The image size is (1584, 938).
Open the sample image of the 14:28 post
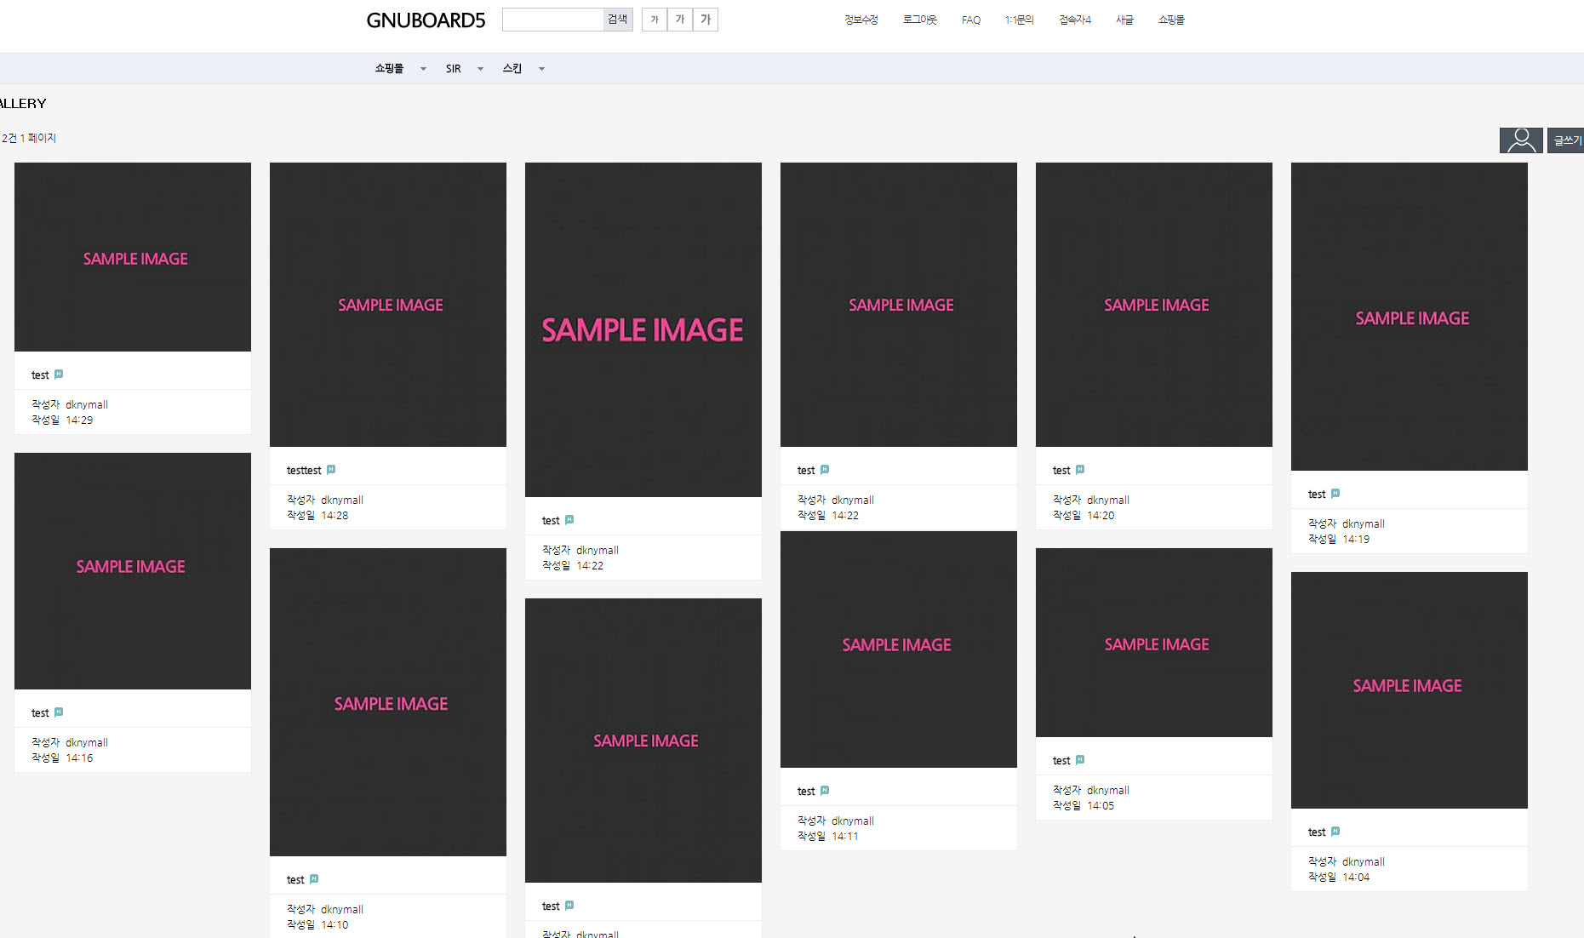pyautogui.click(x=388, y=305)
